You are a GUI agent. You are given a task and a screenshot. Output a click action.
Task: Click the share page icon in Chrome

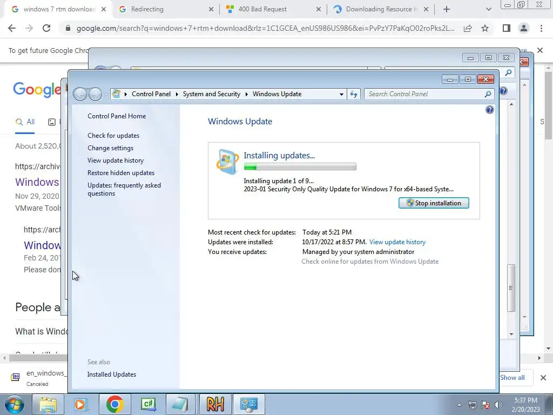468,28
